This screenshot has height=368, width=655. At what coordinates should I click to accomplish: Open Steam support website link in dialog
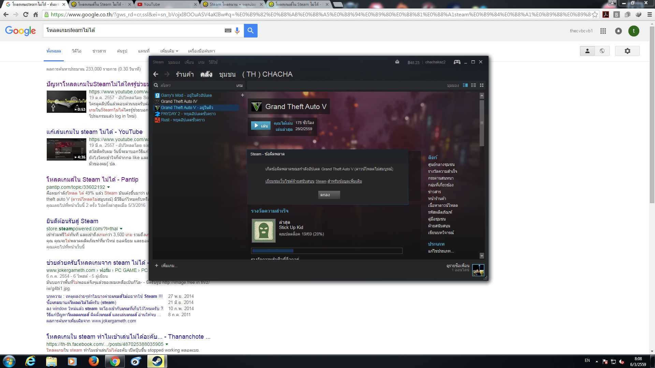[314, 181]
